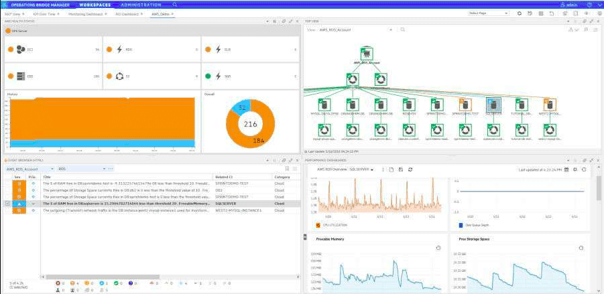Image resolution: width=604 pixels, height=294 pixels.
Task: Filter events by warning severity counter icon
Action: 102,283
